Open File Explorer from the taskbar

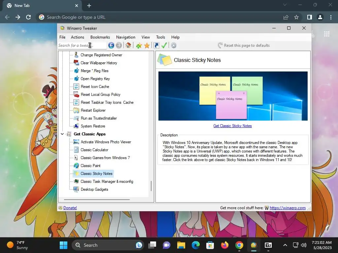(181, 245)
